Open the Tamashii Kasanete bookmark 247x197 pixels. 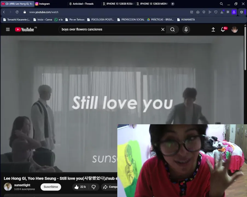pyautogui.click(x=16, y=19)
